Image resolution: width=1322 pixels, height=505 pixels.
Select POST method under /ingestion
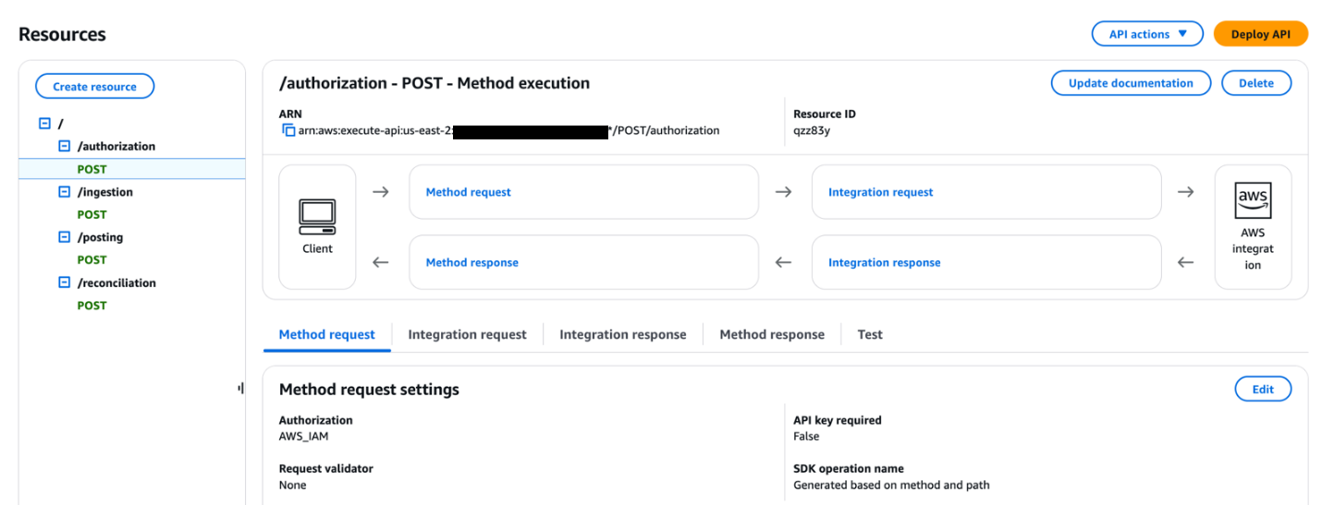(92, 214)
